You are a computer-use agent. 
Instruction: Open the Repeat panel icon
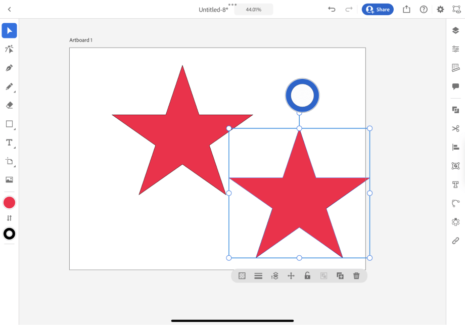click(455, 166)
